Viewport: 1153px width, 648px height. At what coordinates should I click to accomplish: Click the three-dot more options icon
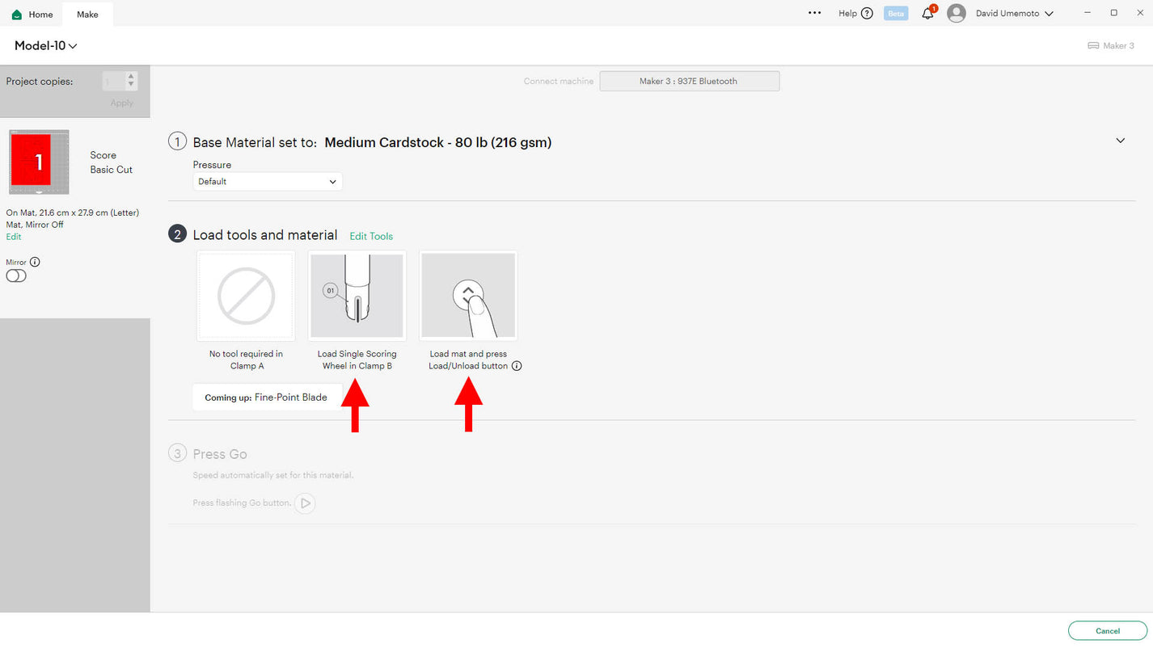point(814,14)
